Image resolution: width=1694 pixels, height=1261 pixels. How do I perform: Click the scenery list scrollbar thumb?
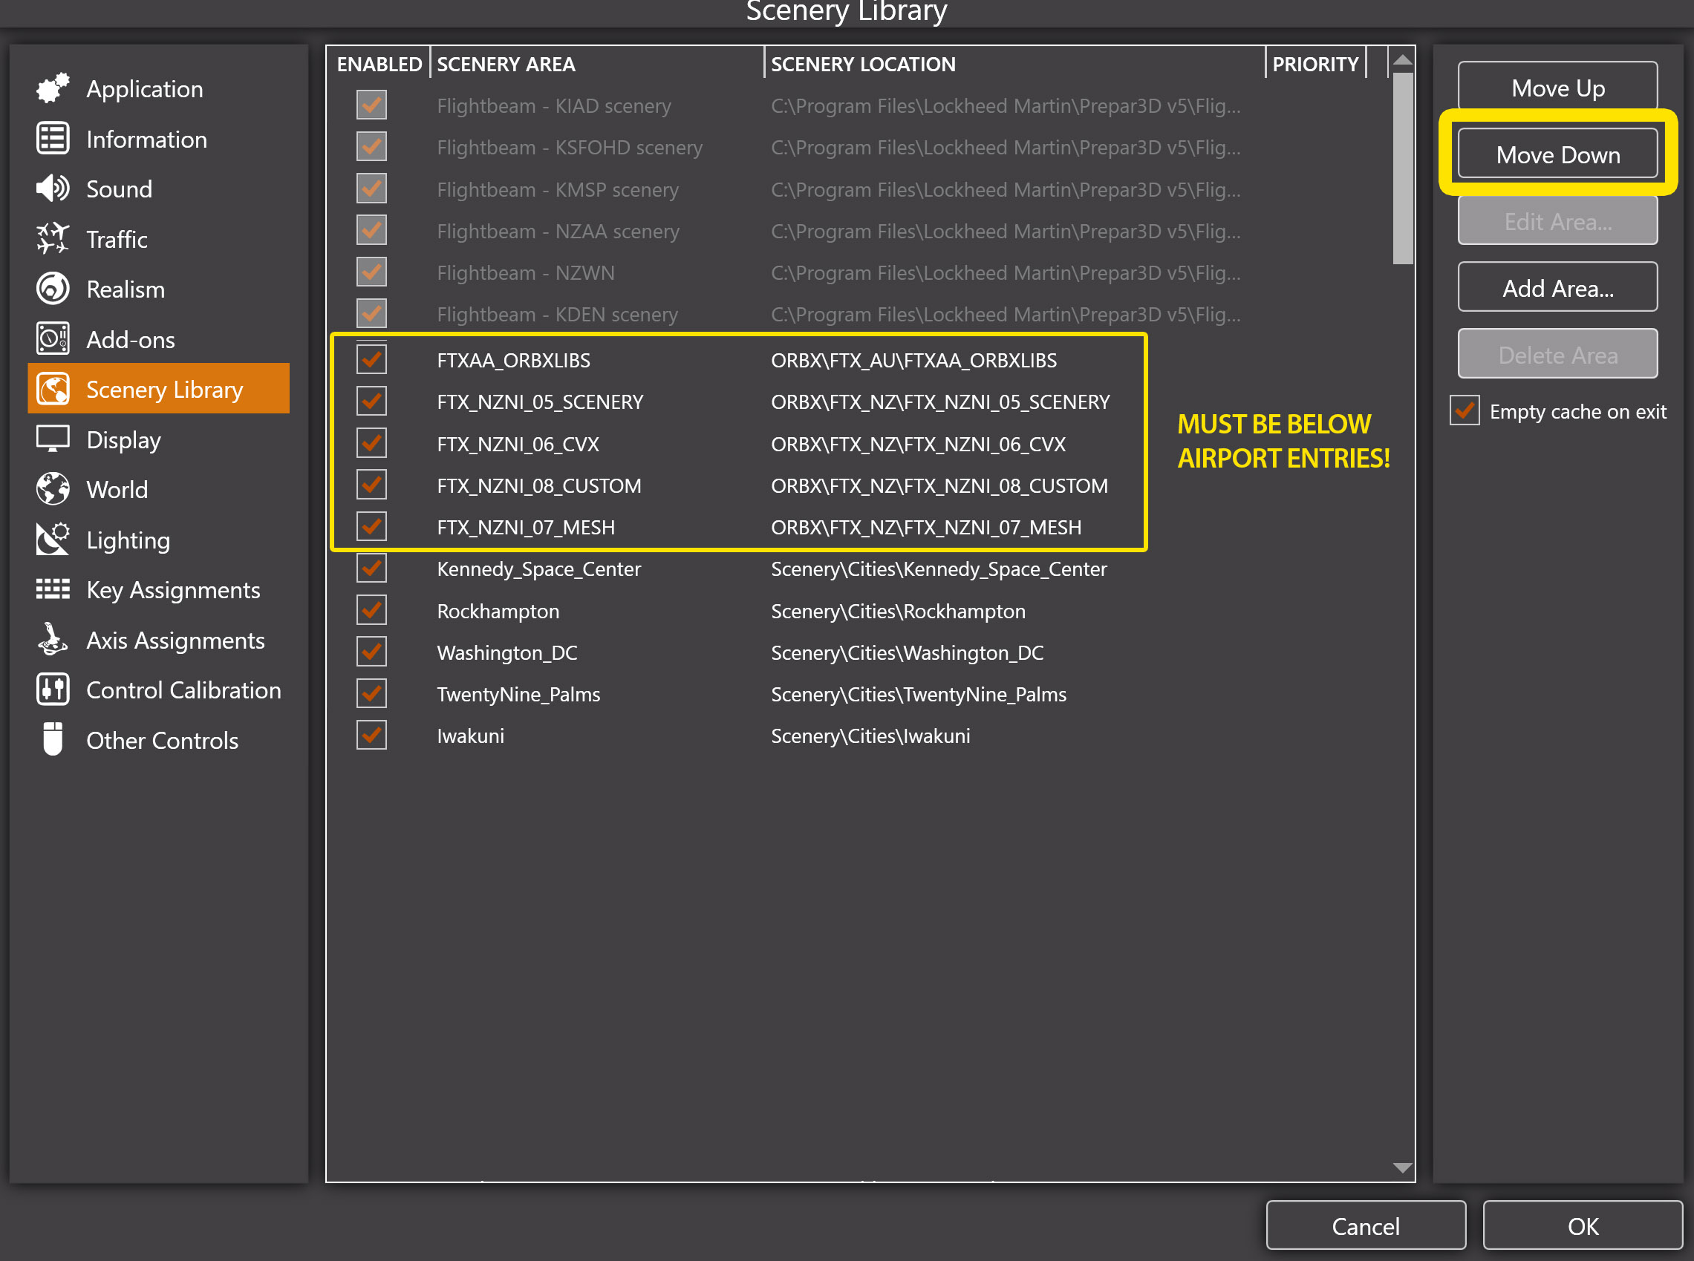1402,168
